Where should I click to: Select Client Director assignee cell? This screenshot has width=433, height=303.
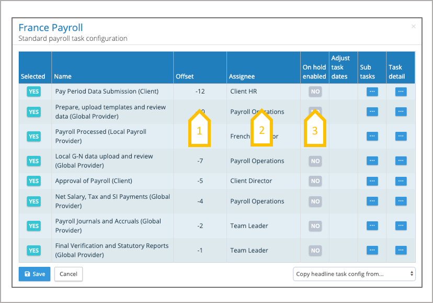[x=251, y=181]
